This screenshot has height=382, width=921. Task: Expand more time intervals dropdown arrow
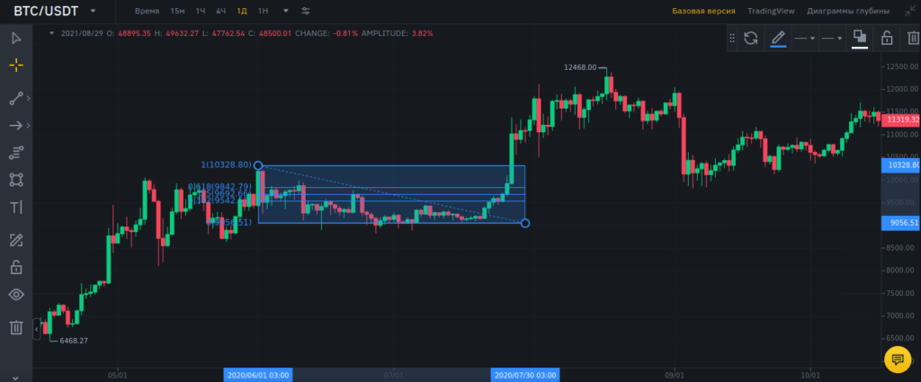pos(286,12)
